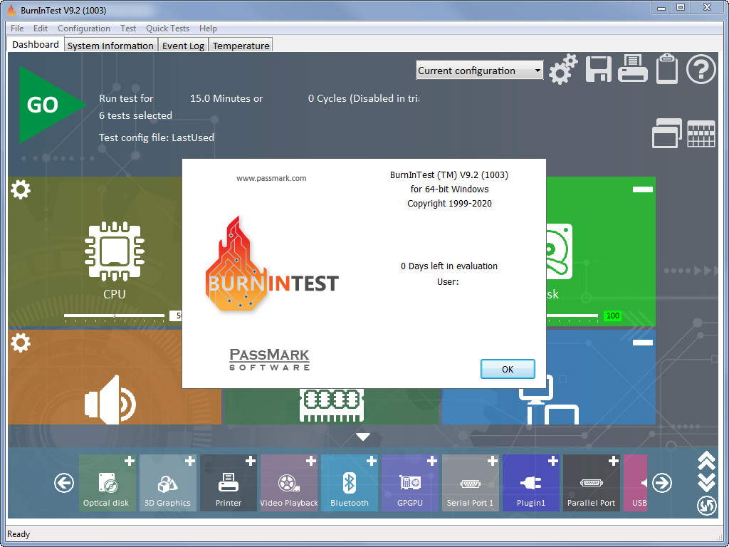Add the Parallel Port test

(613, 461)
